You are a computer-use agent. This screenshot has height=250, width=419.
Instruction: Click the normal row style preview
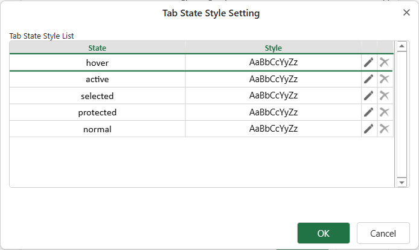point(273,129)
